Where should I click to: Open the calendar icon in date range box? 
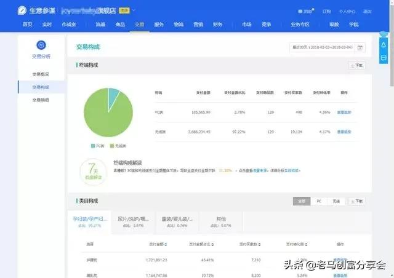360,47
